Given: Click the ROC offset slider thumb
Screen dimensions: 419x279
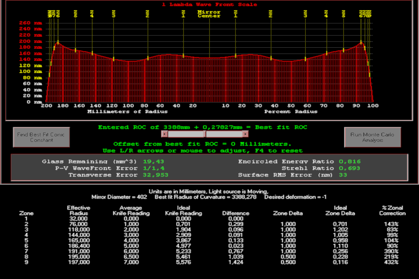Looking at the screenshot, I should [x=205, y=134].
